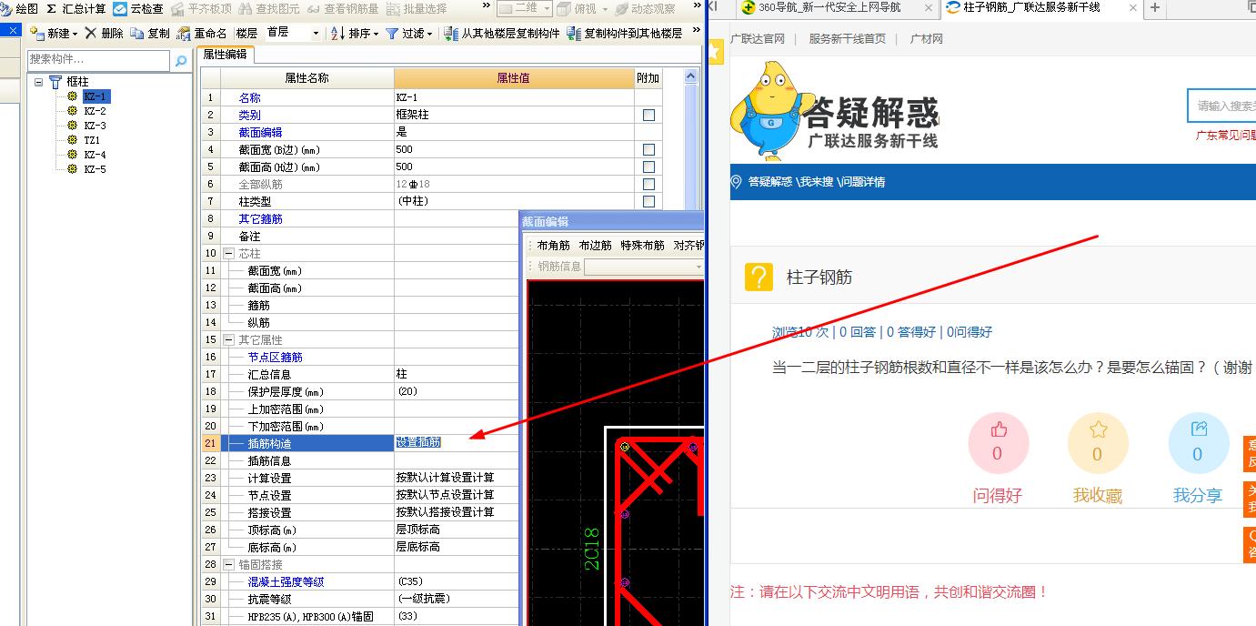Collapse the 芯柱 property group

pyautogui.click(x=228, y=253)
